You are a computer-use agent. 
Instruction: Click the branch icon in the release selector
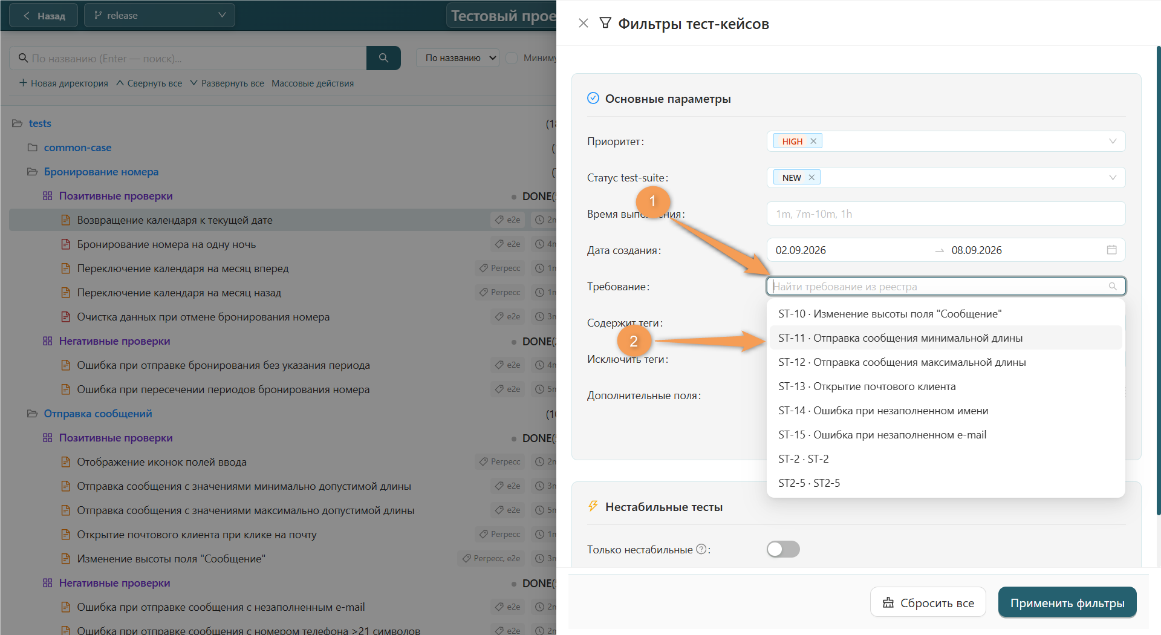coord(98,15)
